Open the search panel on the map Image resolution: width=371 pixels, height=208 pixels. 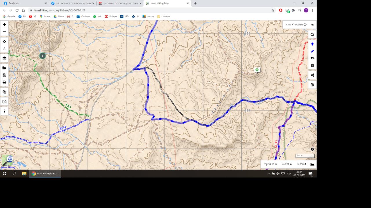pyautogui.click(x=312, y=35)
